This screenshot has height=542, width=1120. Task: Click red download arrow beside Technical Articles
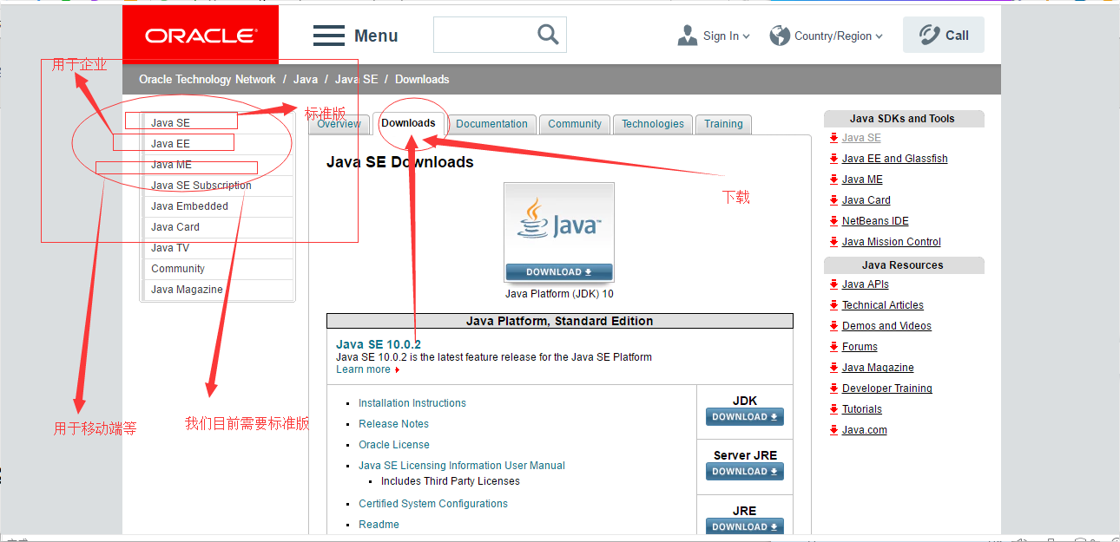point(833,305)
